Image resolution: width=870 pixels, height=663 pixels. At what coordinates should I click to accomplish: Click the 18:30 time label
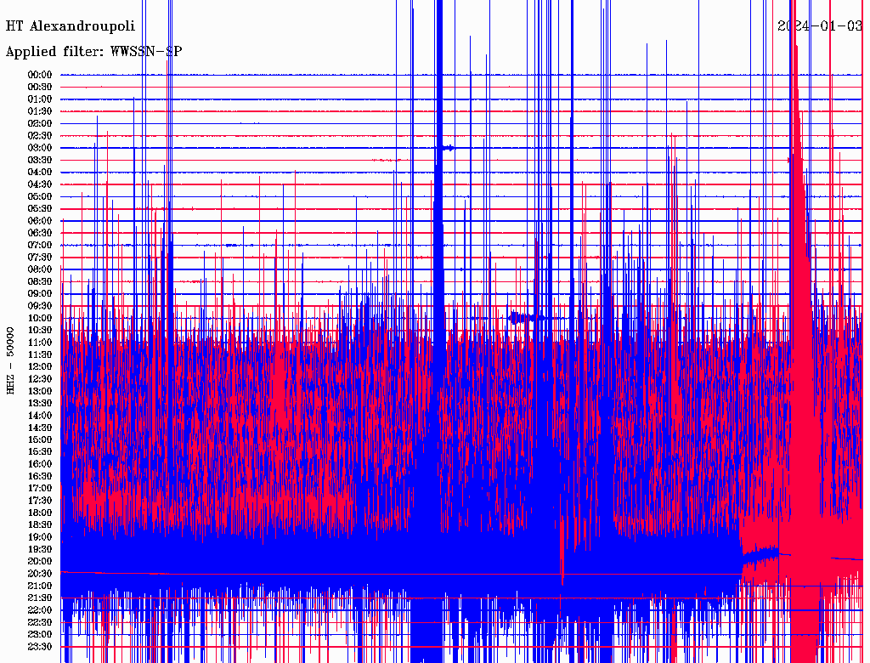point(40,525)
